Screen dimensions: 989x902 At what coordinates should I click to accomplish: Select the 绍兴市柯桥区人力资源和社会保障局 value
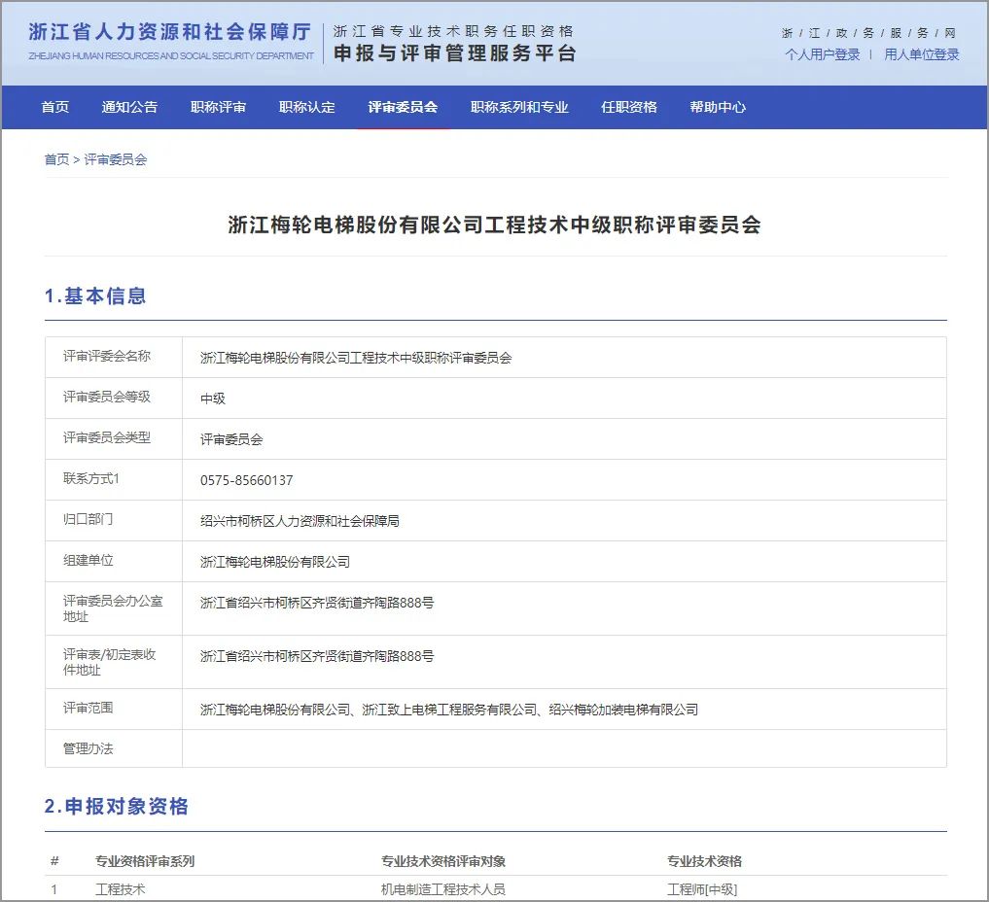[x=300, y=521]
